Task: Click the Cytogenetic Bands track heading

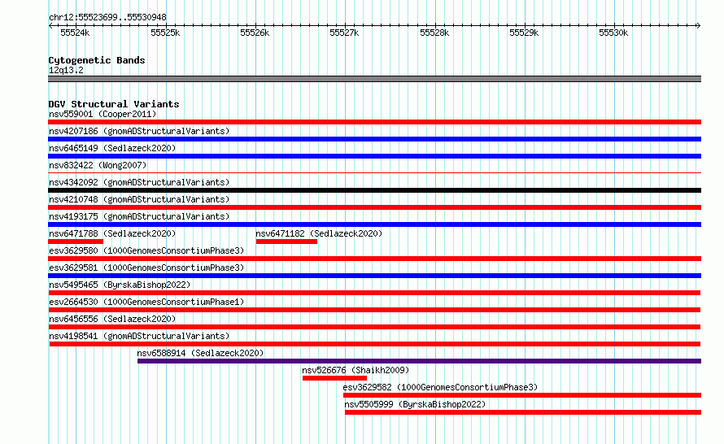Action: pyautogui.click(x=97, y=60)
